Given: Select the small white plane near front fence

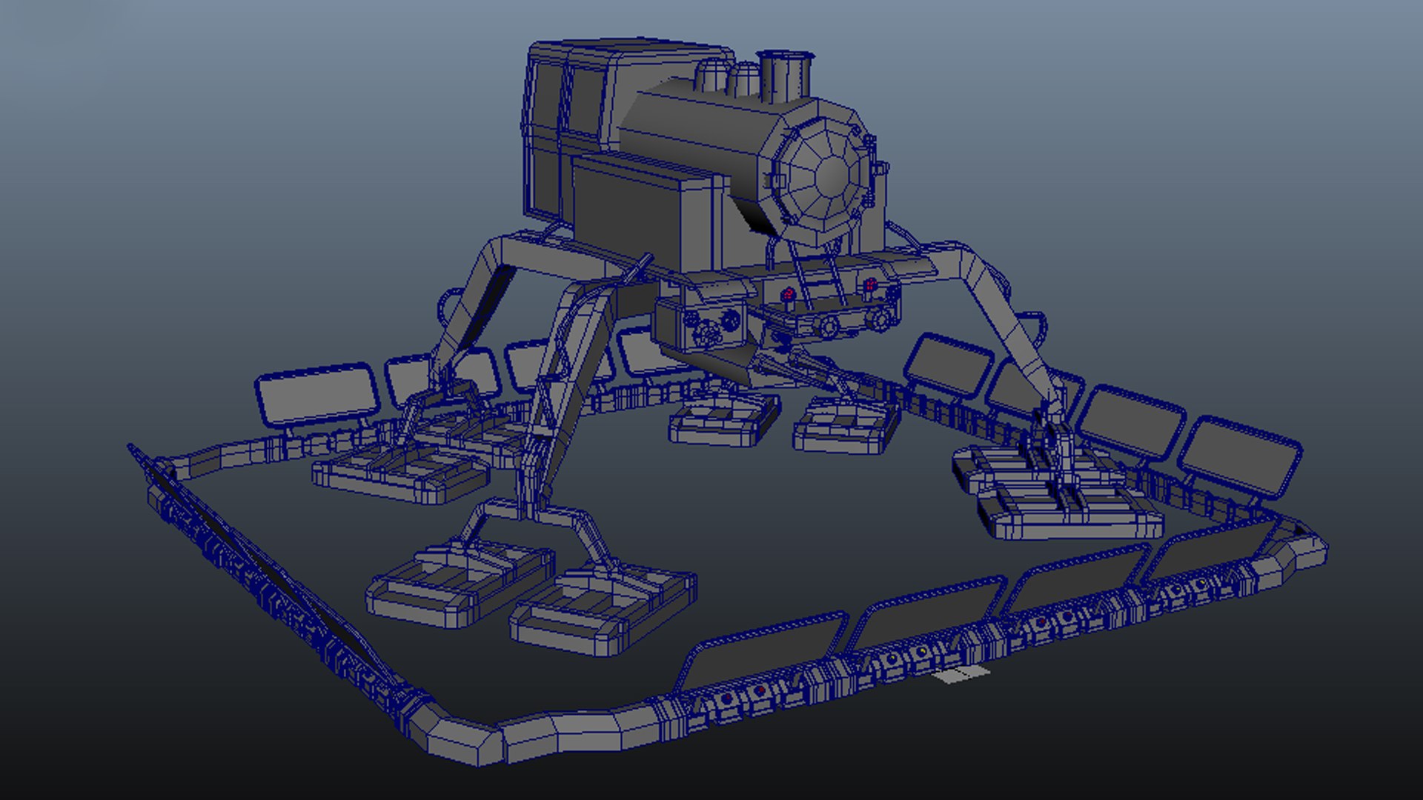Looking at the screenshot, I should coord(961,674).
